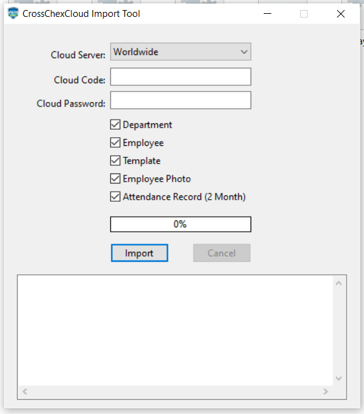Toggle Attendance Record (2 Month) checkbox

[115, 197]
